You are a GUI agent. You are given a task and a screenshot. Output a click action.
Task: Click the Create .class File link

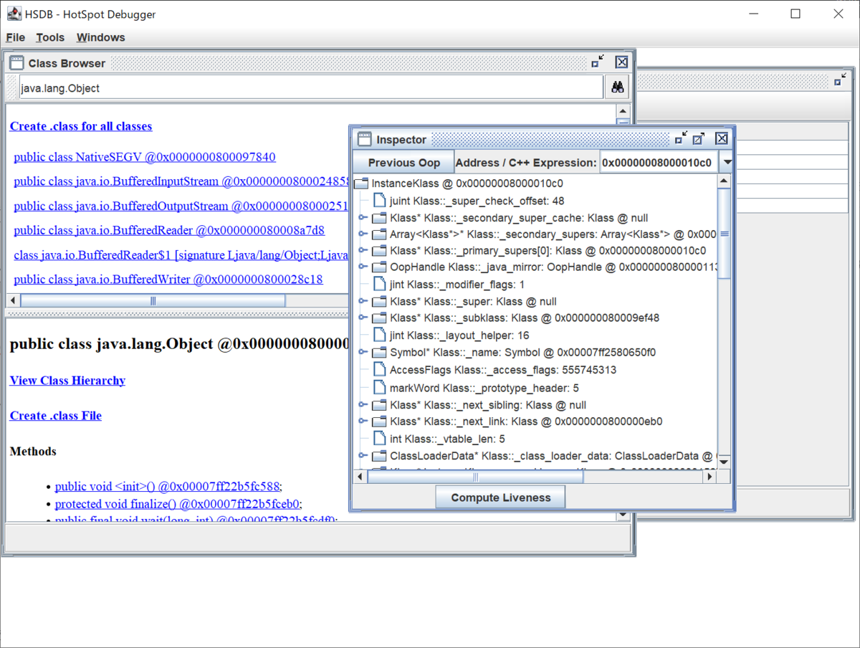(56, 415)
